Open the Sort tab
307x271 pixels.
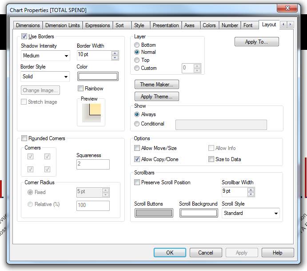tap(122, 25)
